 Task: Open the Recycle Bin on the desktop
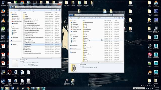pyautogui.click(x=3, y=3)
